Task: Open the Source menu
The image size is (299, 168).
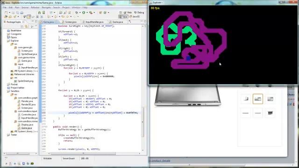Action: pyautogui.click(x=25, y=7)
